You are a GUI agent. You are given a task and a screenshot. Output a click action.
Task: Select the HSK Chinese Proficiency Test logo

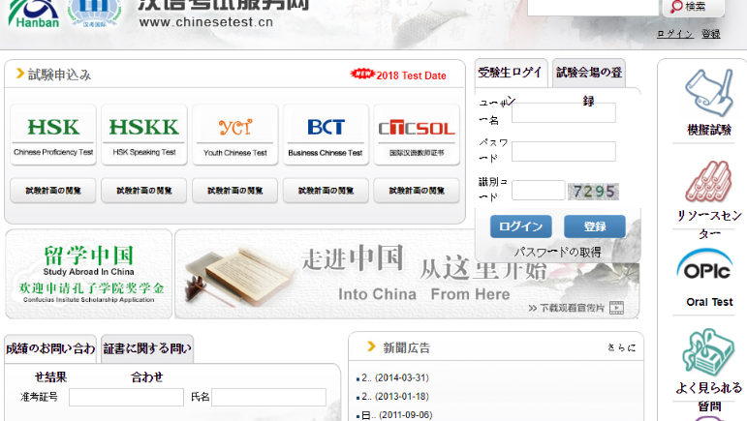point(53,135)
